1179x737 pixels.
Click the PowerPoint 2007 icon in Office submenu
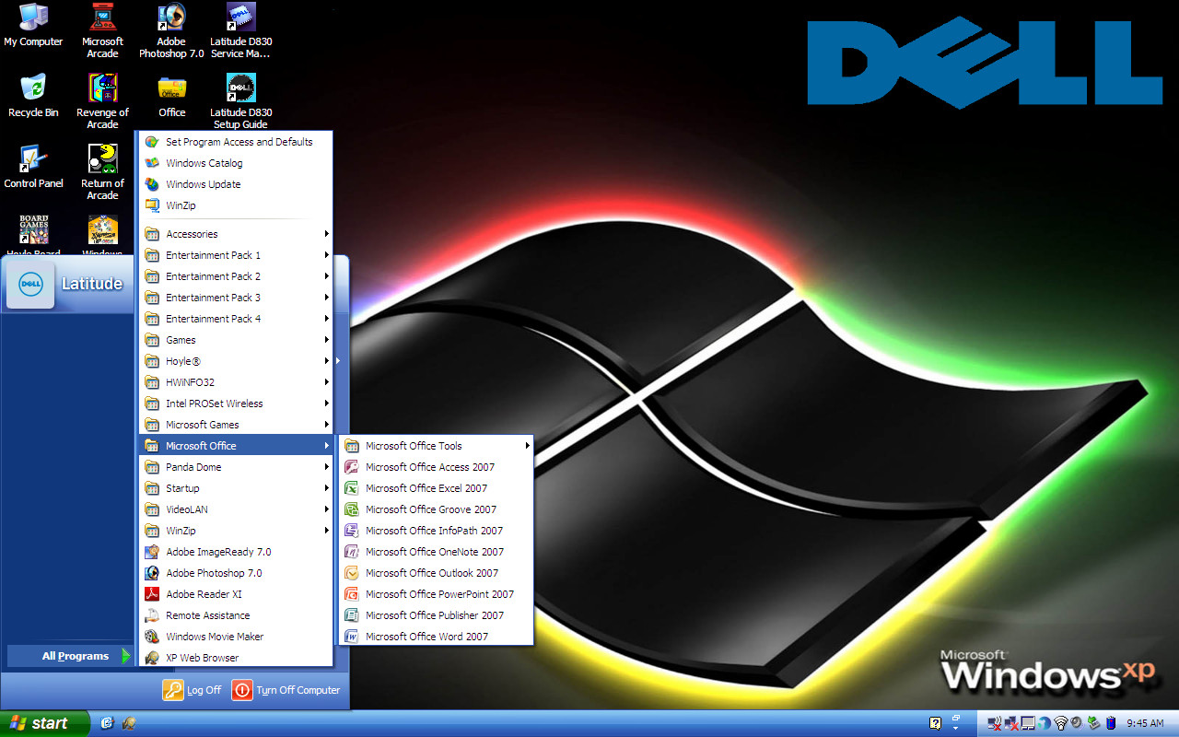click(x=351, y=594)
